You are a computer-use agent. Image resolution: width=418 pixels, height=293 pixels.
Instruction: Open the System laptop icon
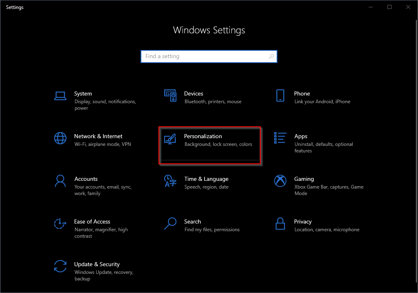click(60, 96)
